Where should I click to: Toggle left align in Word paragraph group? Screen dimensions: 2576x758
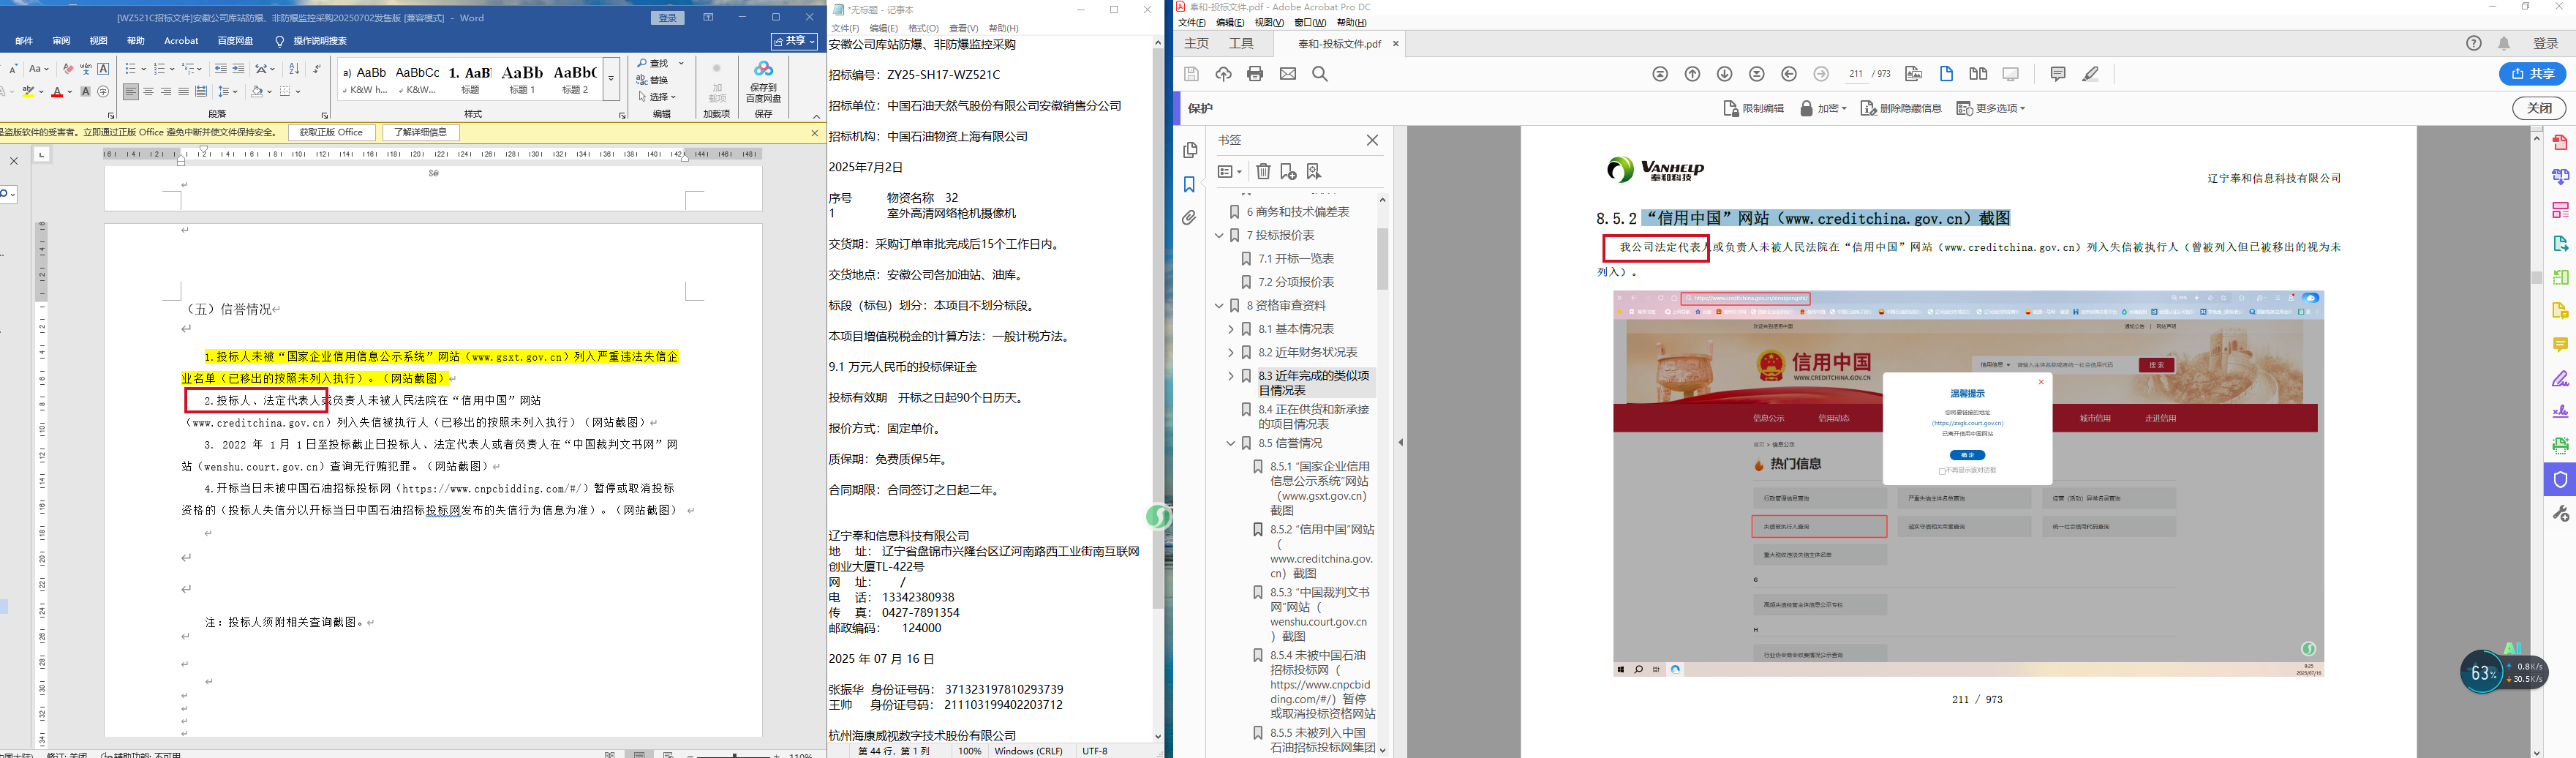(131, 92)
